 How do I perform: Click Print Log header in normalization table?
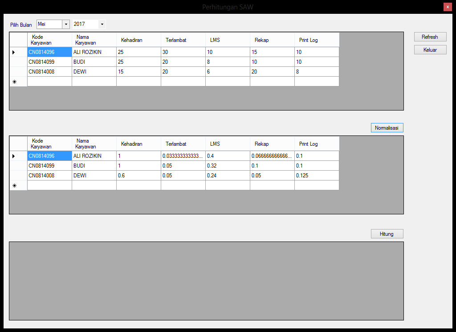(317, 144)
